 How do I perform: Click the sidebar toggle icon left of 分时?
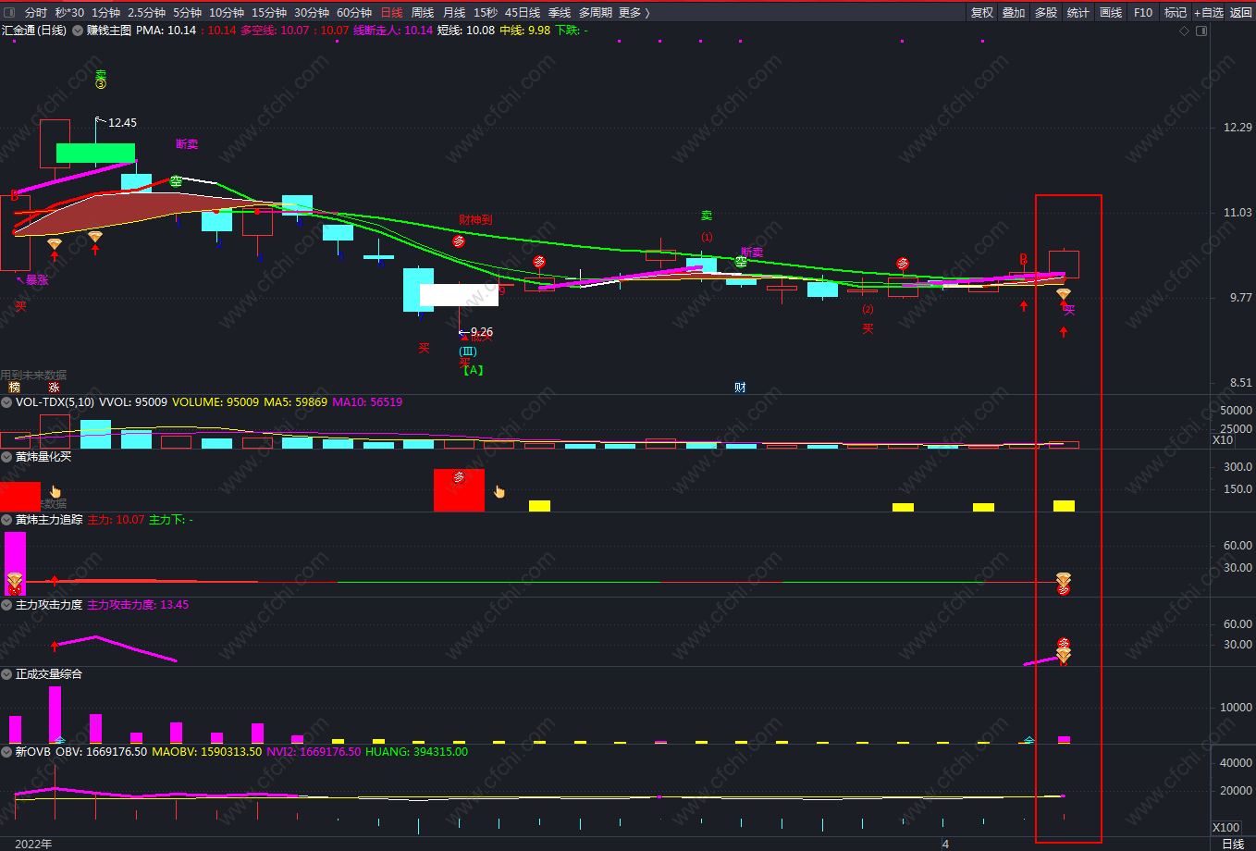click(9, 12)
